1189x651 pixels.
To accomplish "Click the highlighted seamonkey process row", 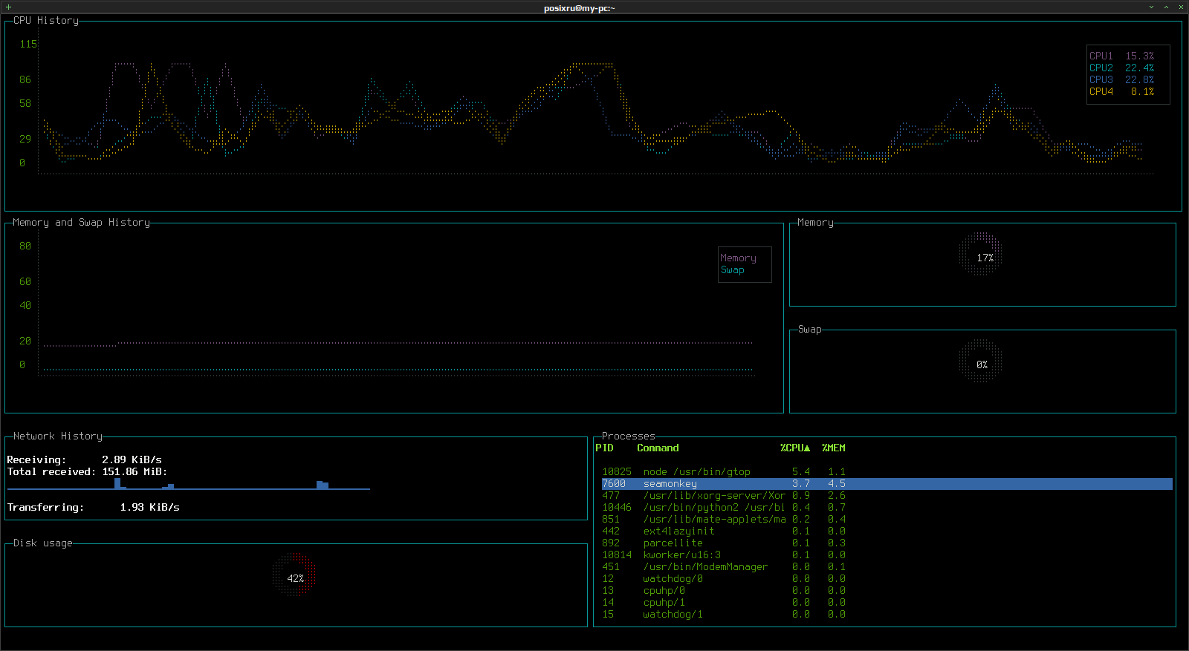I will pyautogui.click(x=887, y=483).
